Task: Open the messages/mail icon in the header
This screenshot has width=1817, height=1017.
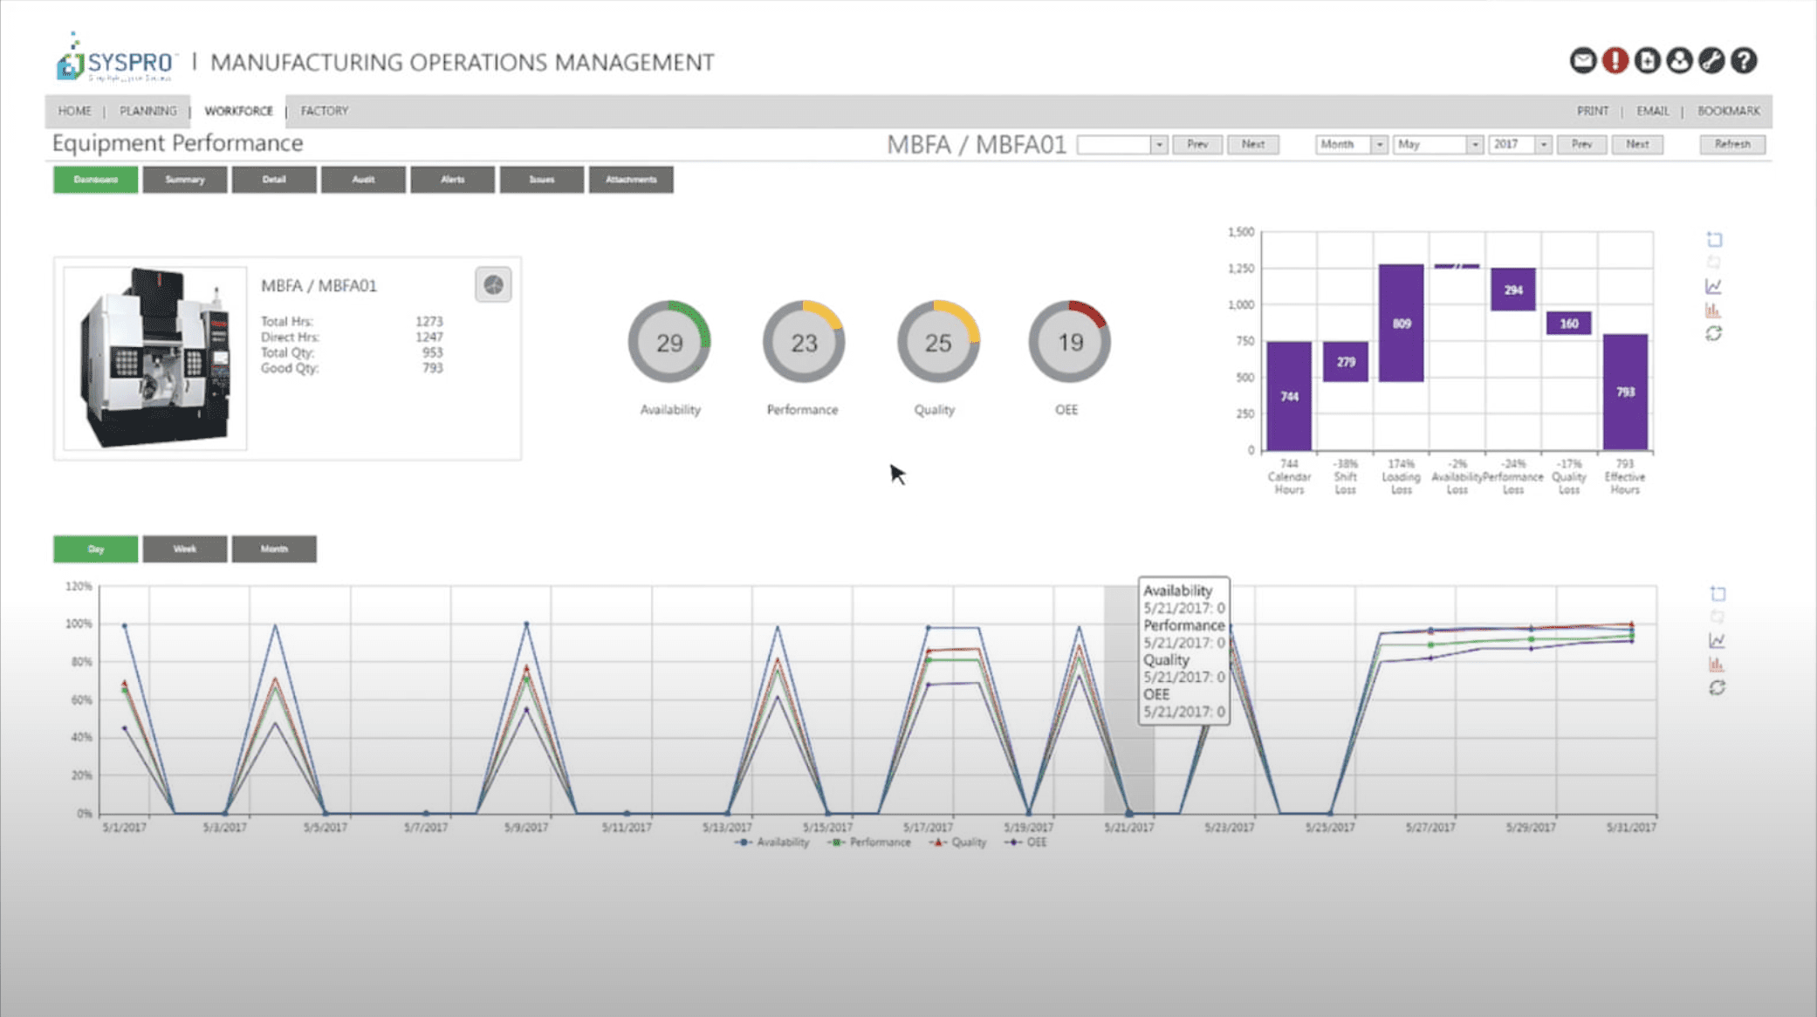Action: [1582, 59]
